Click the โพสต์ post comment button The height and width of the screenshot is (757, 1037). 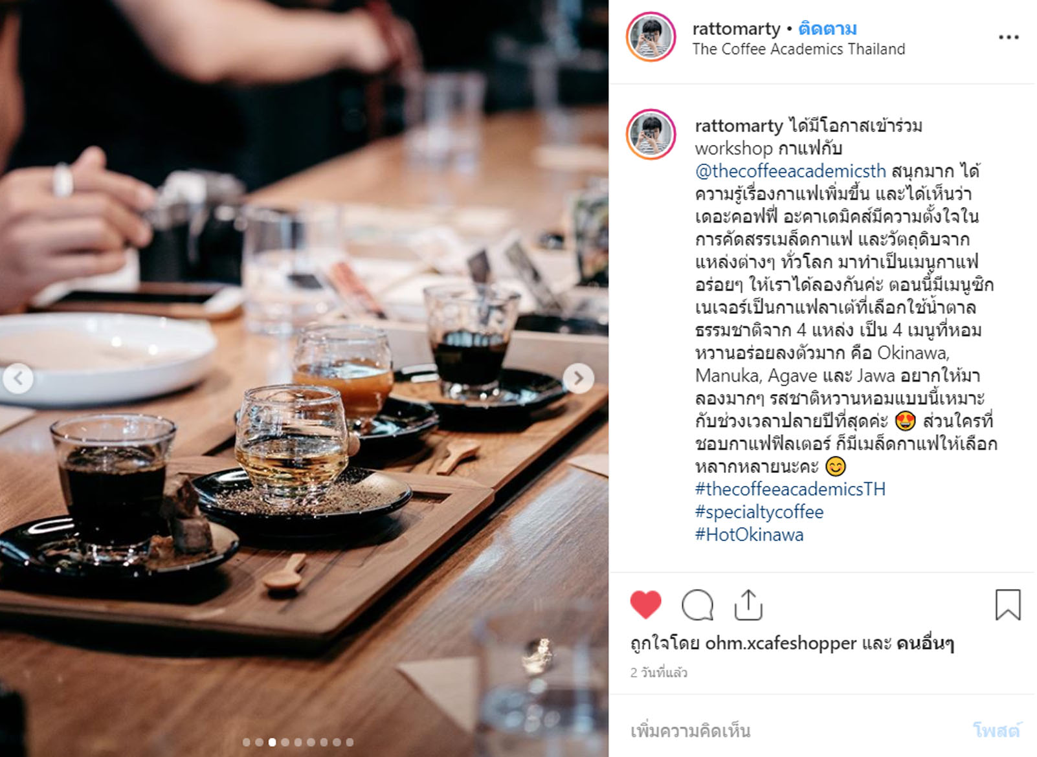pyautogui.click(x=996, y=731)
